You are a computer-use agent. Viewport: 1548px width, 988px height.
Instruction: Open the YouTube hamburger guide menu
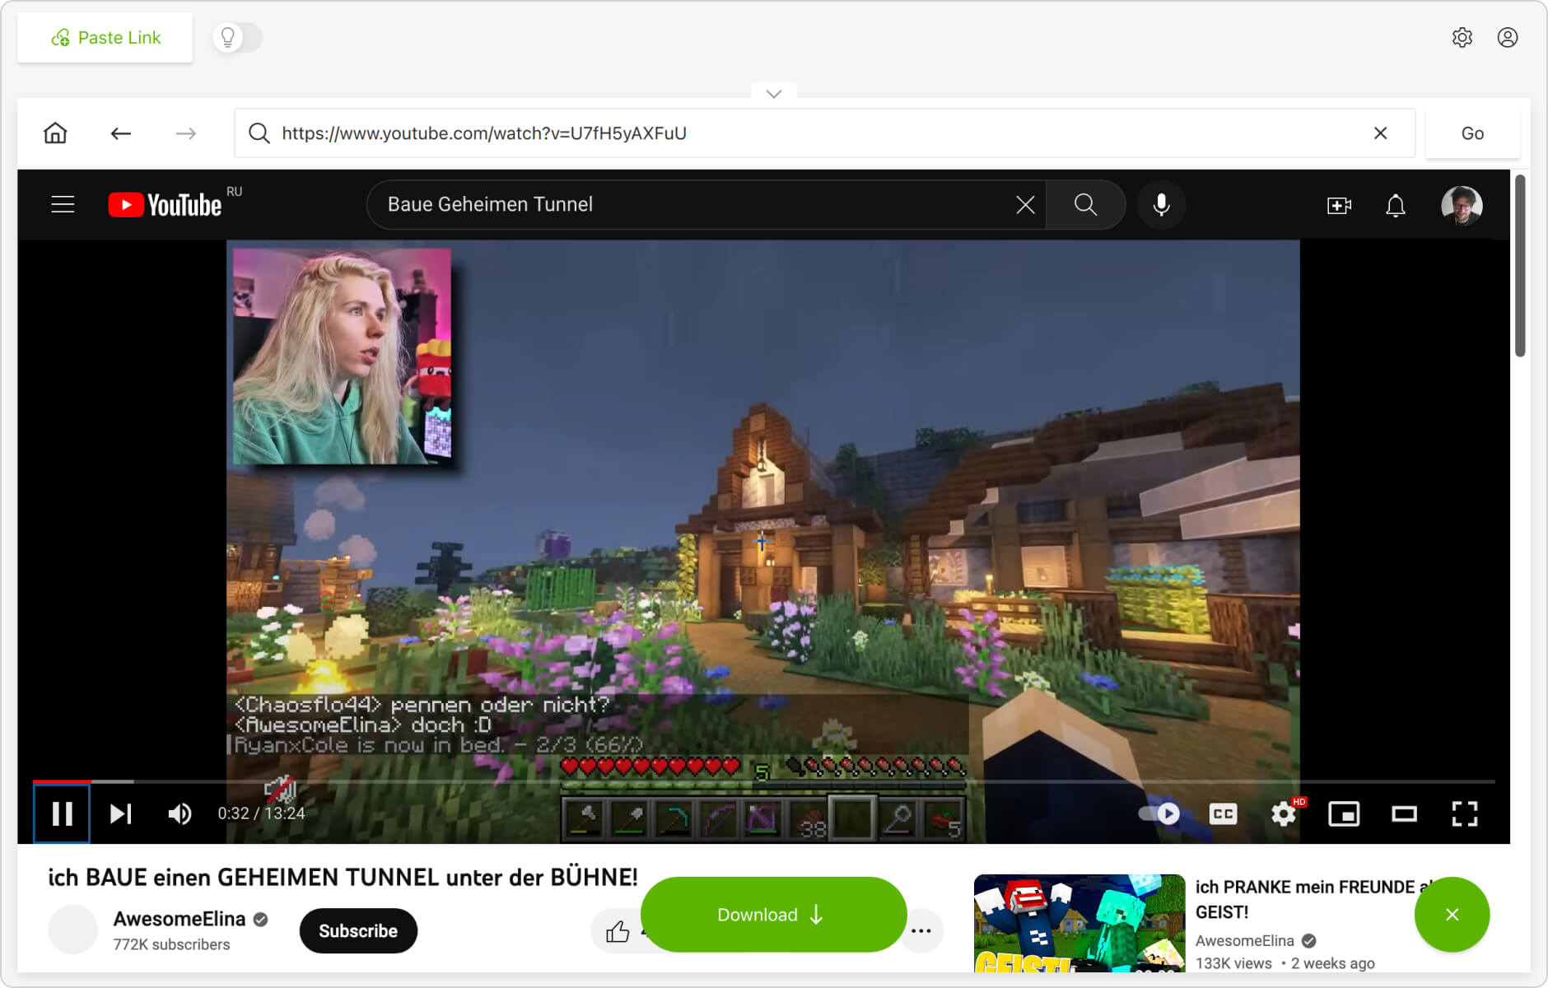click(x=63, y=204)
